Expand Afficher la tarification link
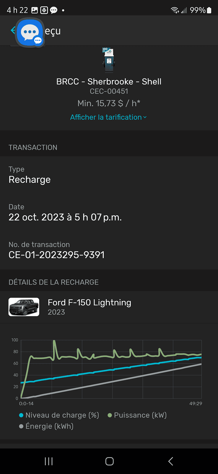 point(106,117)
